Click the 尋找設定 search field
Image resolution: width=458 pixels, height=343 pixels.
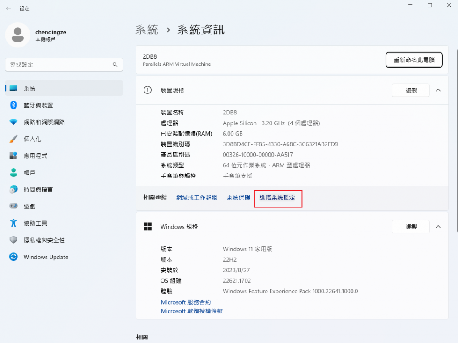point(64,64)
